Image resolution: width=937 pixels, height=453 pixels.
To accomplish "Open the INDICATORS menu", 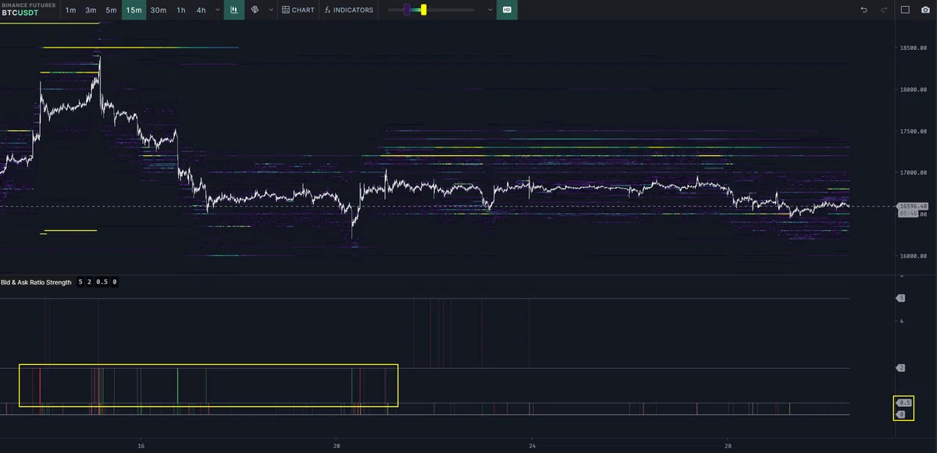I will (x=348, y=10).
